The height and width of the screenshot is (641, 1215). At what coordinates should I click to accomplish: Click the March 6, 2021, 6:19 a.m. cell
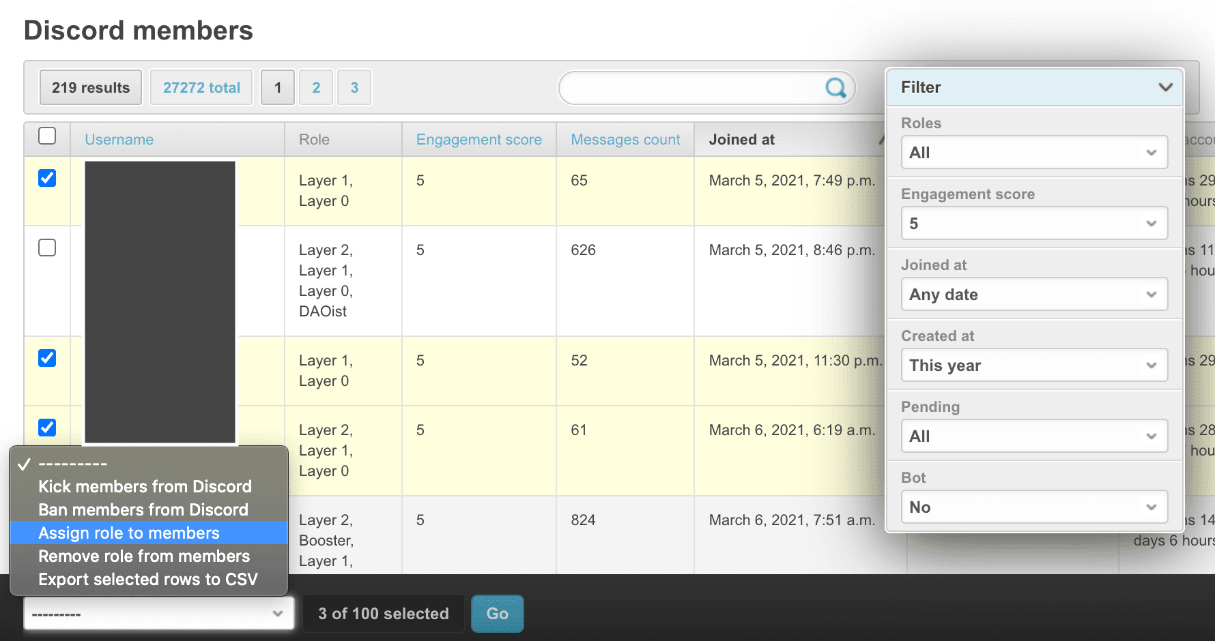tap(792, 430)
